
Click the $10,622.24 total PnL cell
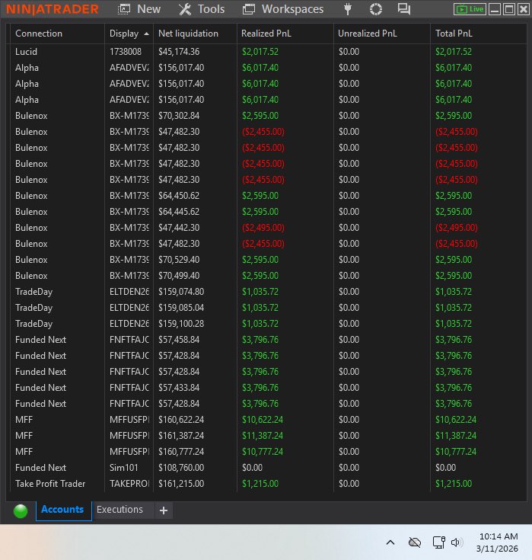coord(456,420)
